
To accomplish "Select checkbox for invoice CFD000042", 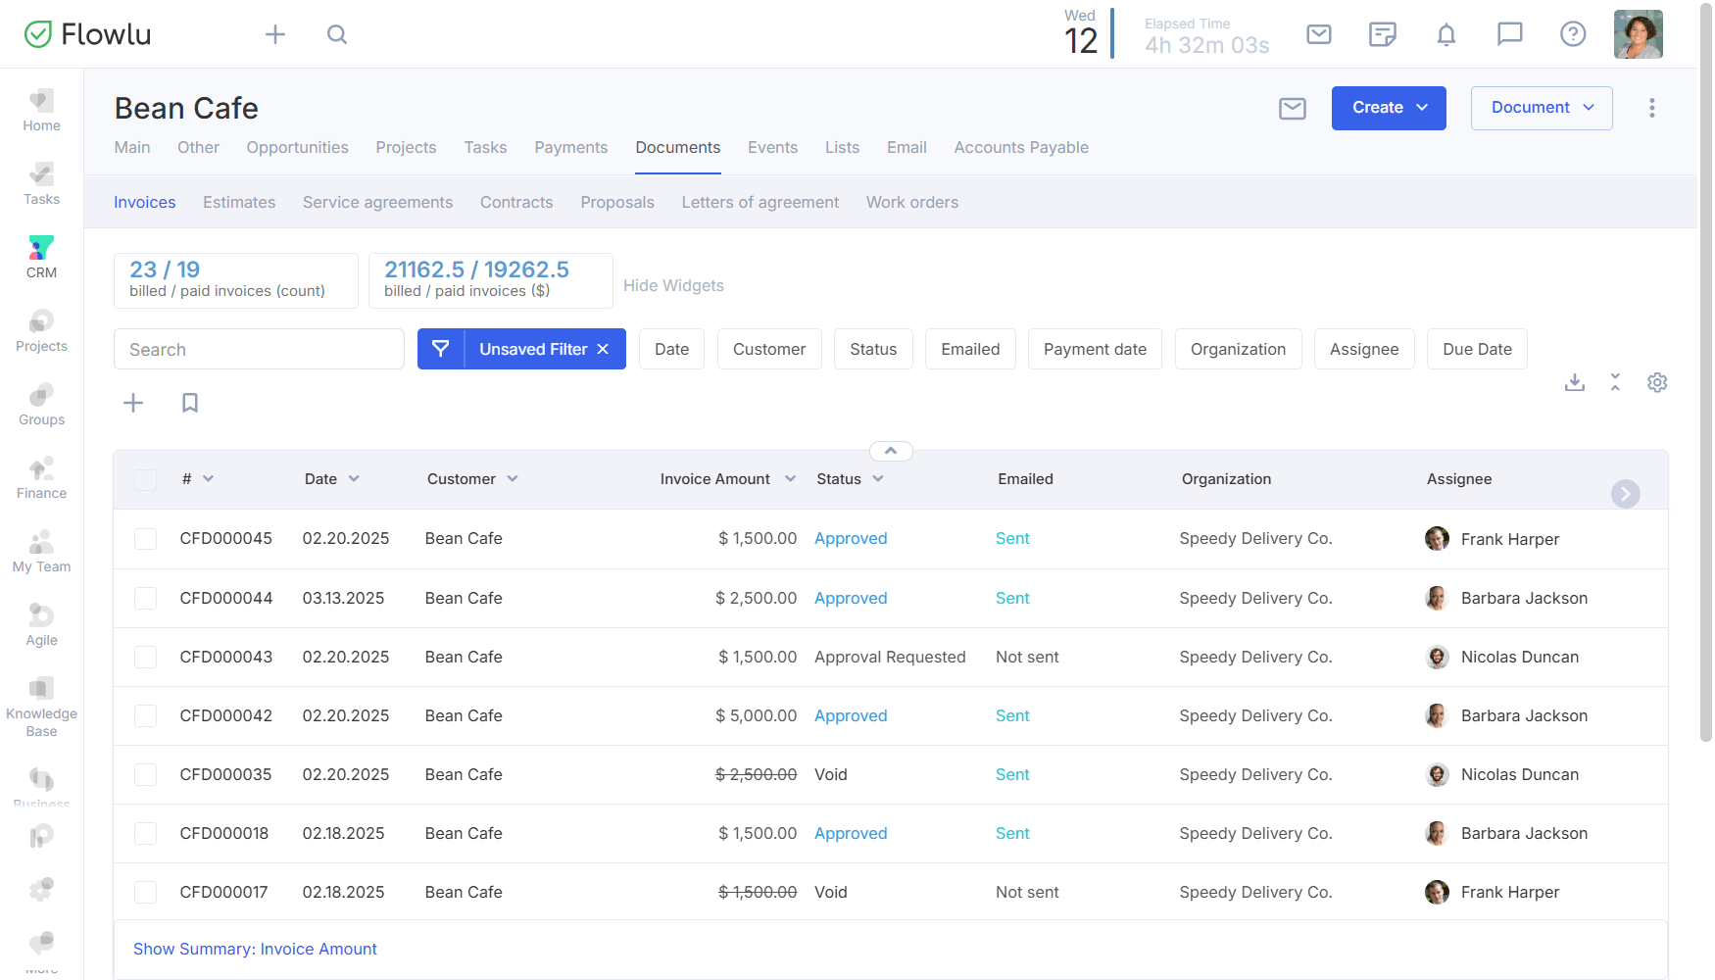I will (146, 715).
